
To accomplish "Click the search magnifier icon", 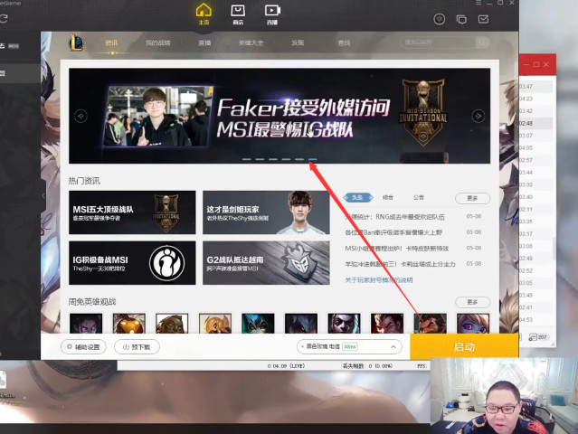I will pos(482,42).
